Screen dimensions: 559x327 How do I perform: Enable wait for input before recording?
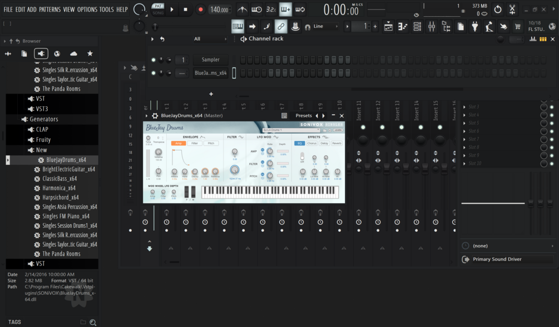pyautogui.click(x=256, y=9)
